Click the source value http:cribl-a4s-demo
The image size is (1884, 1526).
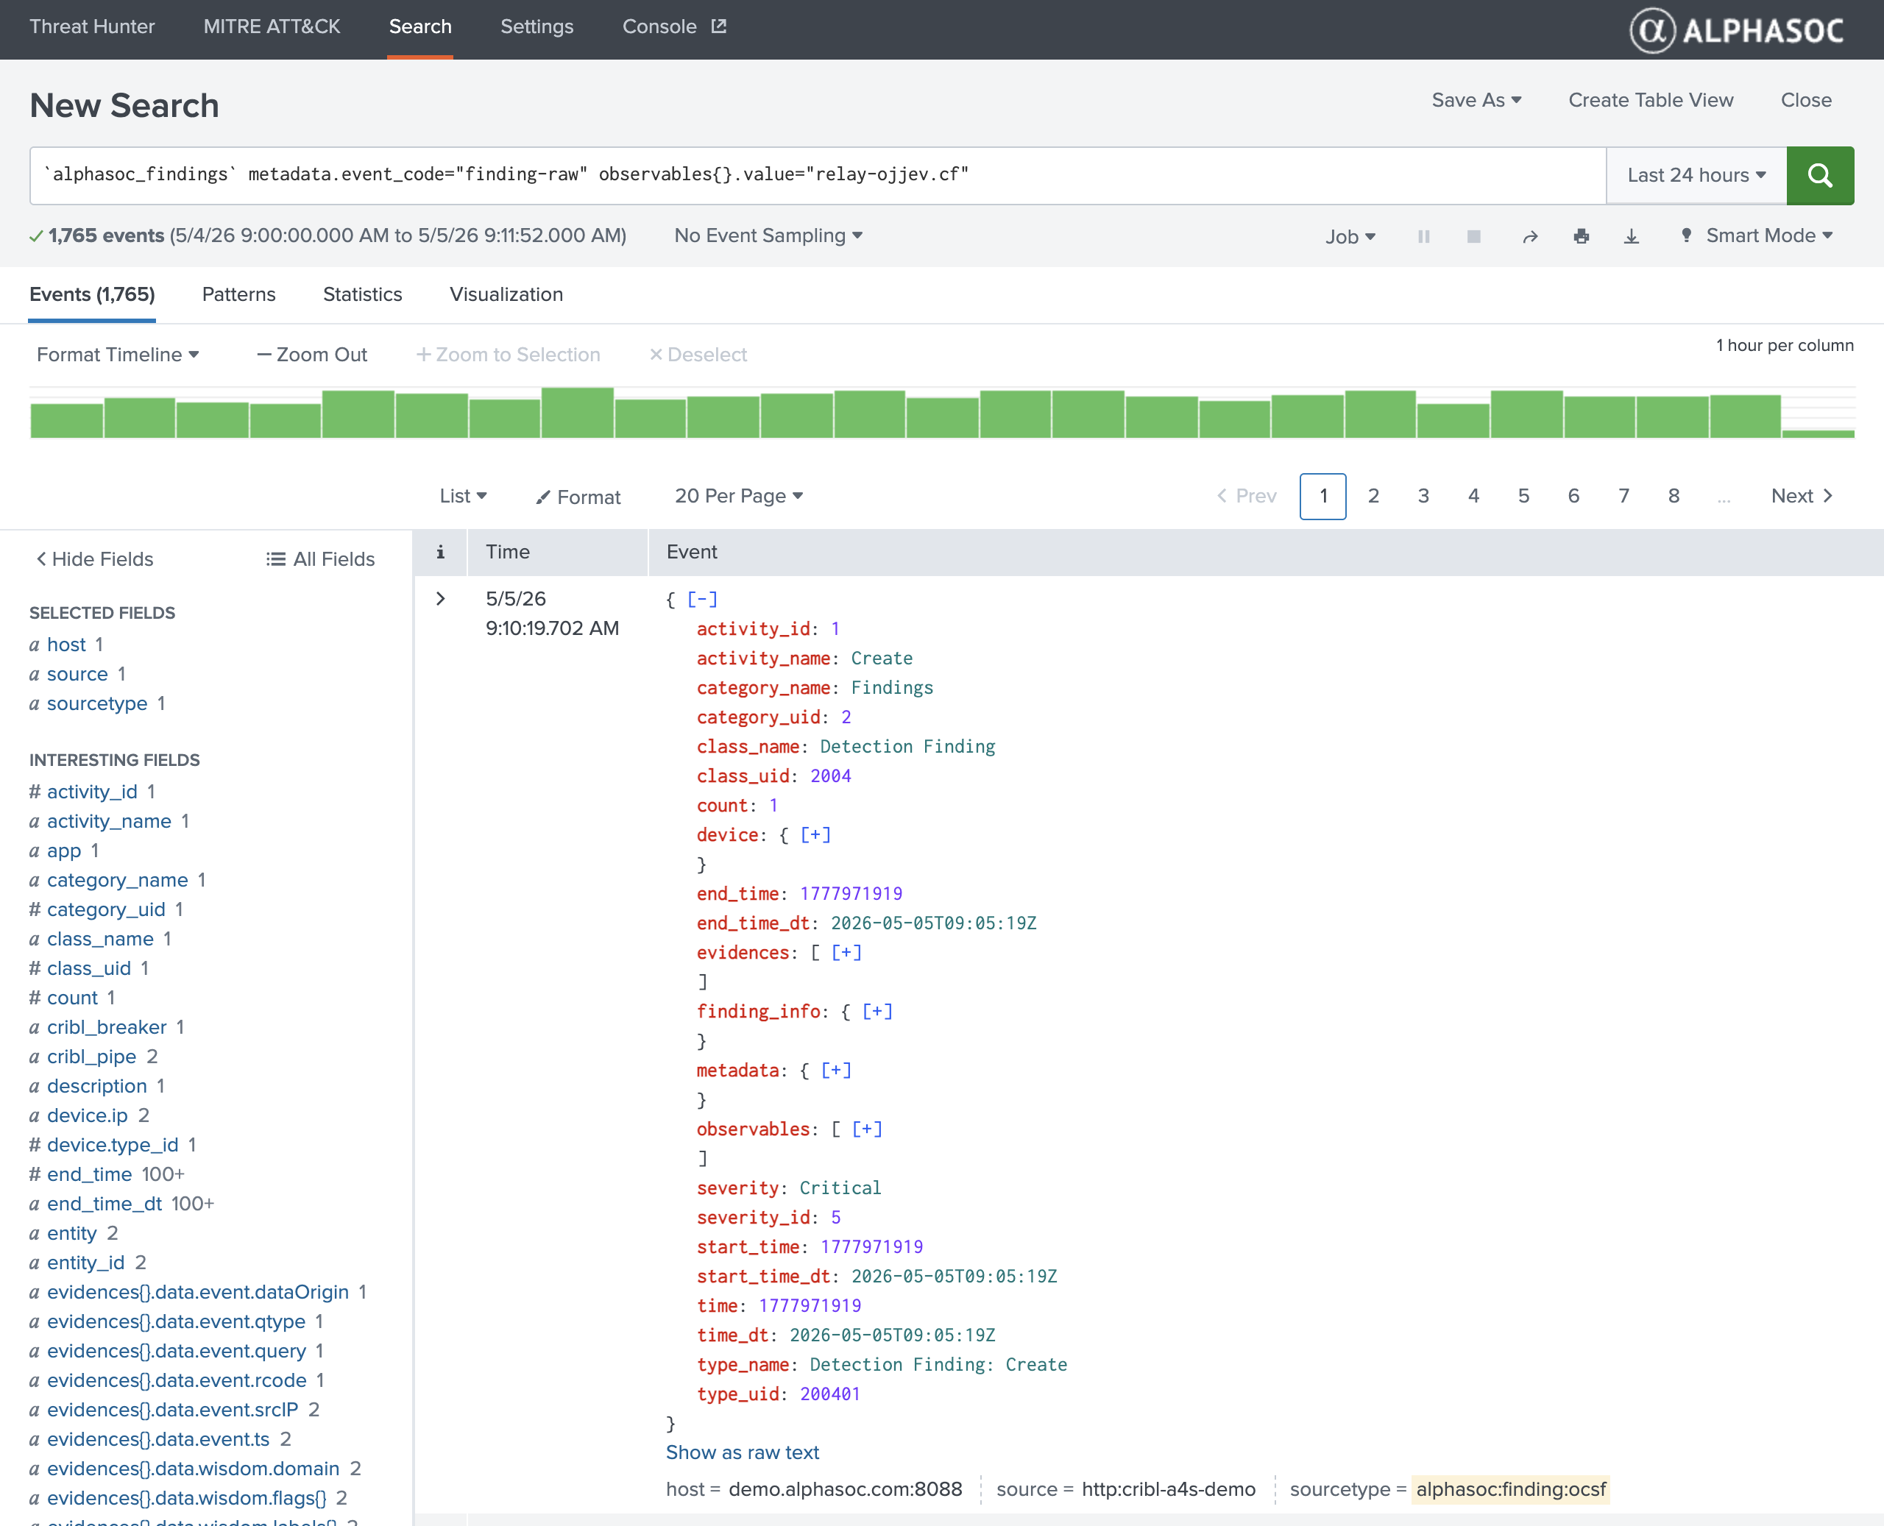pos(1169,1489)
